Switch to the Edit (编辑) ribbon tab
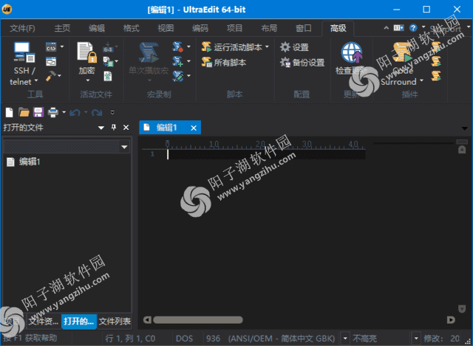 pyautogui.click(x=97, y=28)
